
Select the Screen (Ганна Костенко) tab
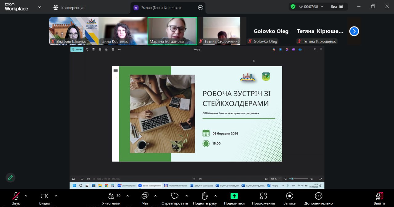click(161, 8)
